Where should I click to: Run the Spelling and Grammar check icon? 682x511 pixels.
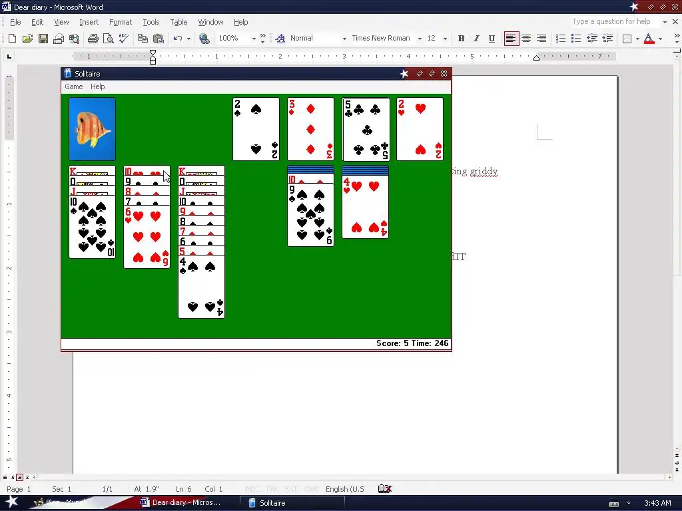click(123, 38)
